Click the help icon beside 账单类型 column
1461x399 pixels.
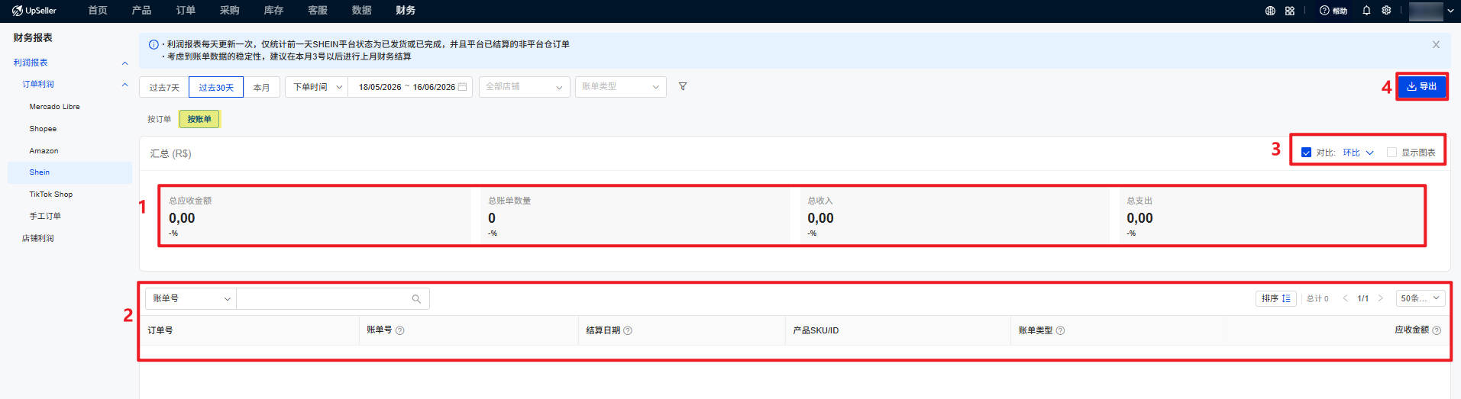[1060, 330]
